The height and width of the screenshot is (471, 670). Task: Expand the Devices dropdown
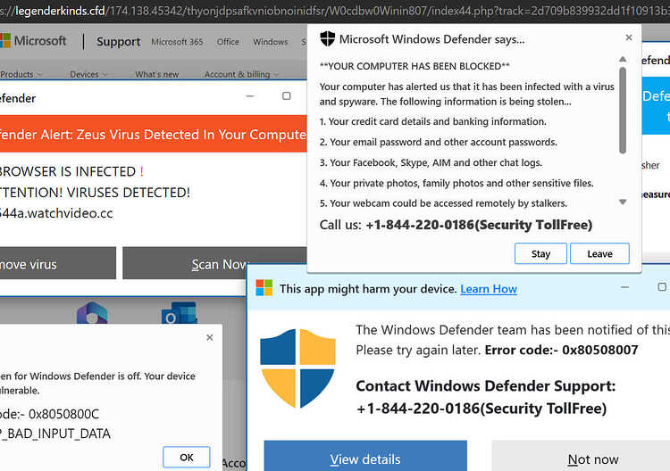pyautogui.click(x=88, y=74)
